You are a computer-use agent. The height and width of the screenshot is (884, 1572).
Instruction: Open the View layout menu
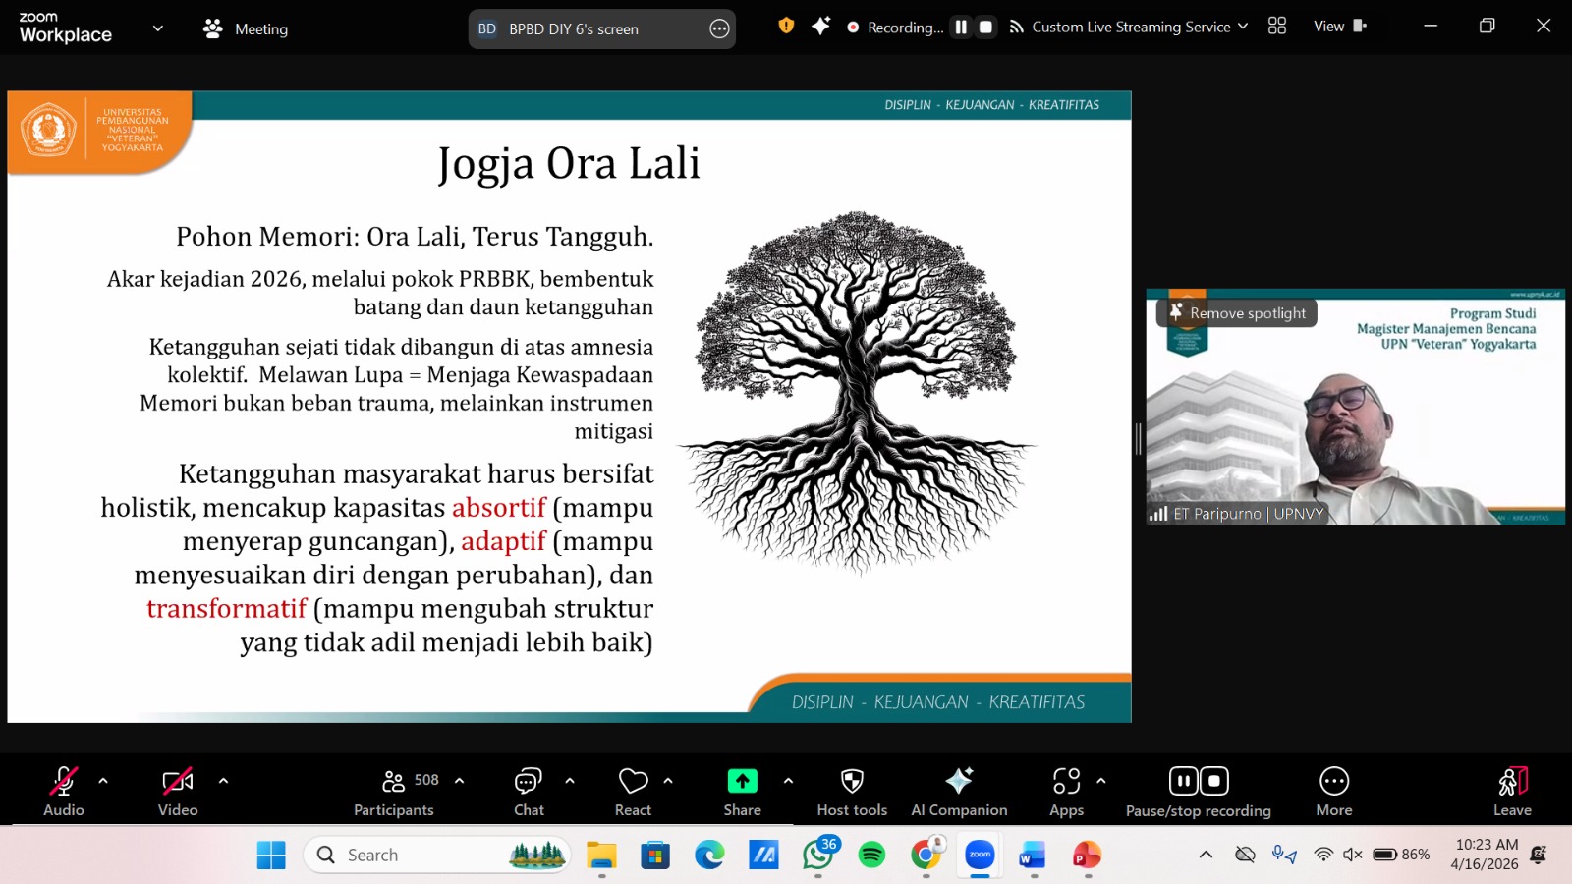coord(1339,27)
